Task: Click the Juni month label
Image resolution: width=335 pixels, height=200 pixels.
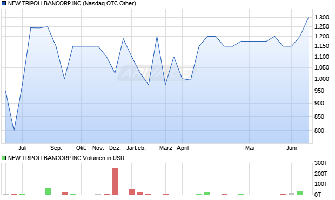Action: 291,148
